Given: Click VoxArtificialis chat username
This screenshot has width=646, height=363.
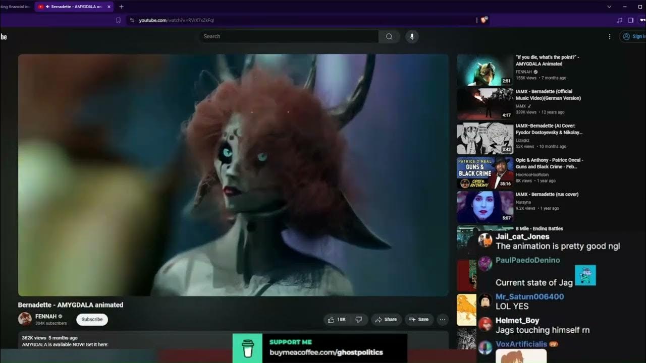Looking at the screenshot, I should tap(521, 344).
